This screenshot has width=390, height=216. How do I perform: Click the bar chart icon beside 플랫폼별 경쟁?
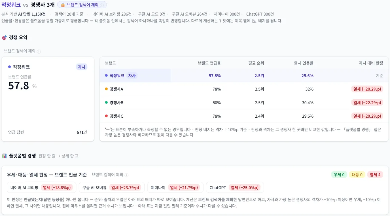pos(4,156)
